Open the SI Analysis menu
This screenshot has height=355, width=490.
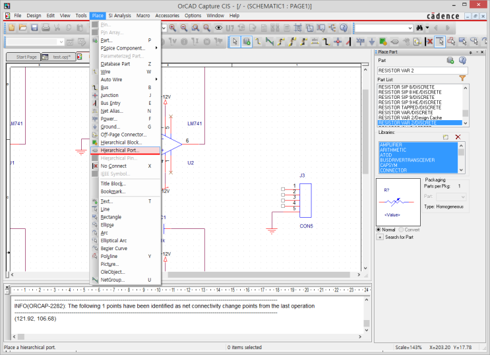click(x=119, y=15)
